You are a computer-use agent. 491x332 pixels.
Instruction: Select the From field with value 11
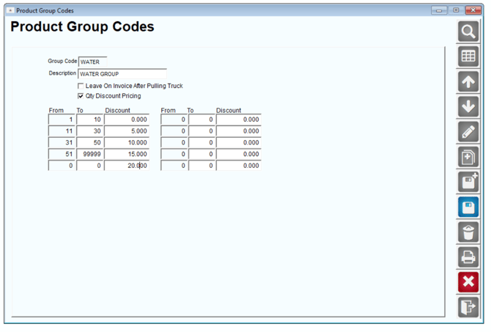pos(62,131)
